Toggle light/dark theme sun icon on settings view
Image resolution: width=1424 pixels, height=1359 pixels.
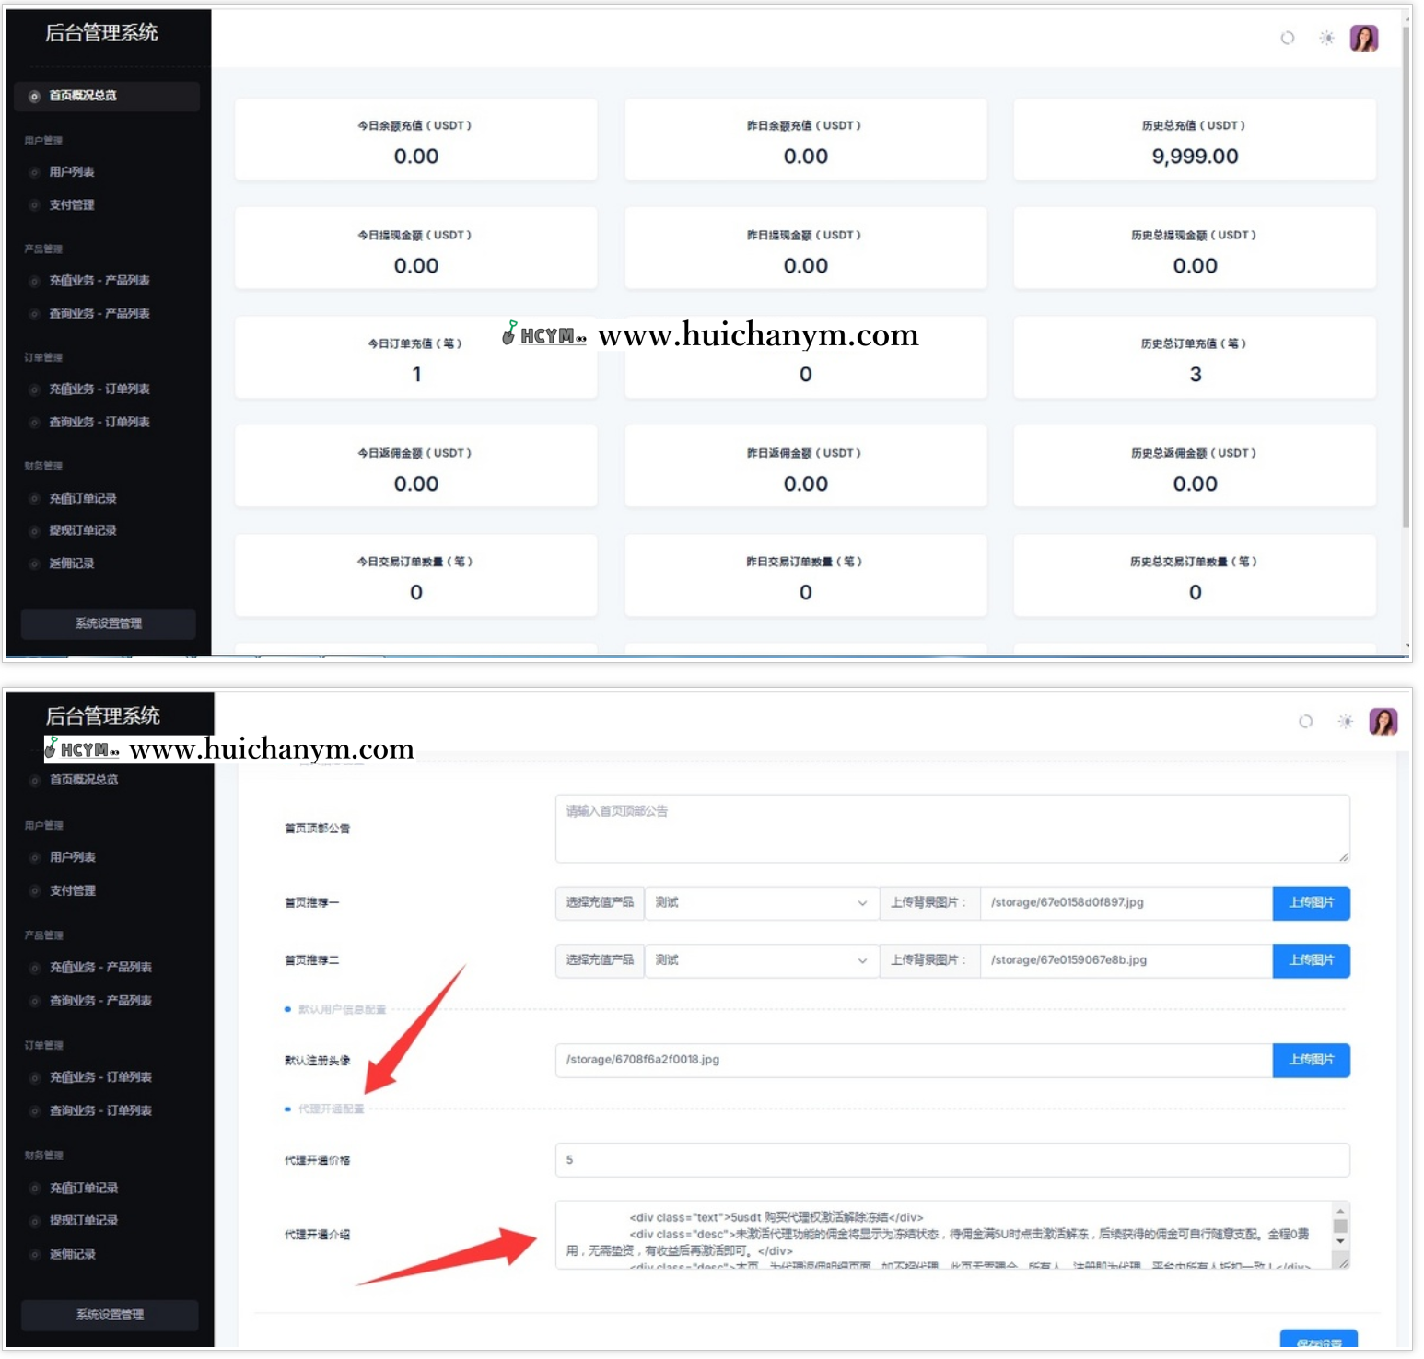pos(1346,721)
